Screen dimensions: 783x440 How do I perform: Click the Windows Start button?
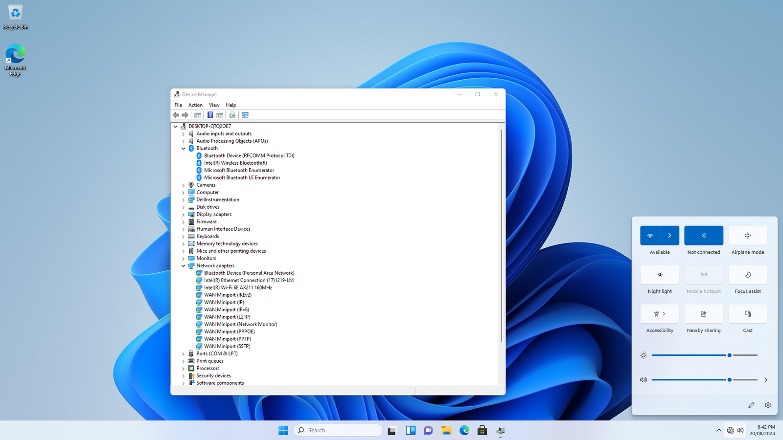pos(283,430)
